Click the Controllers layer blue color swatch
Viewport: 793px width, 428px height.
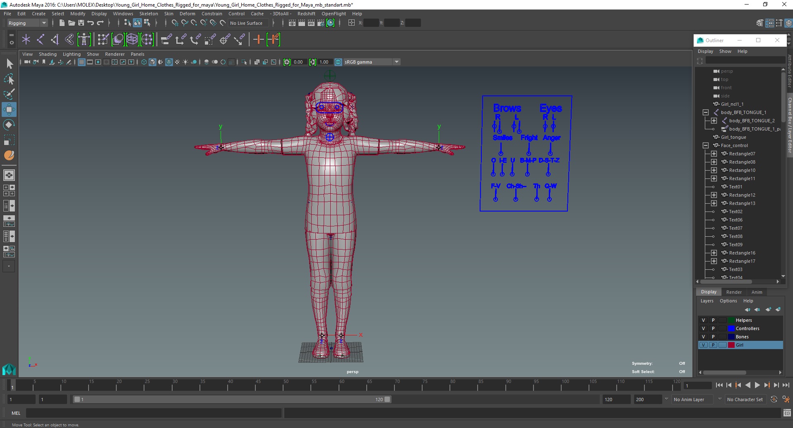731,328
